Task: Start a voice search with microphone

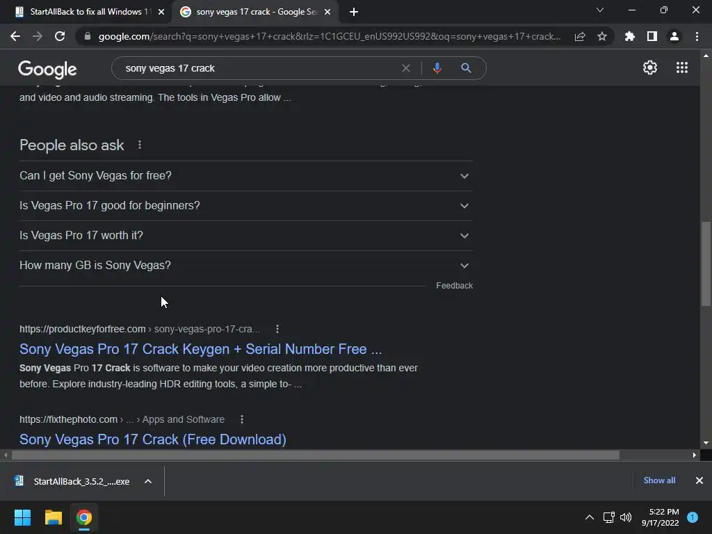Action: 437,68
